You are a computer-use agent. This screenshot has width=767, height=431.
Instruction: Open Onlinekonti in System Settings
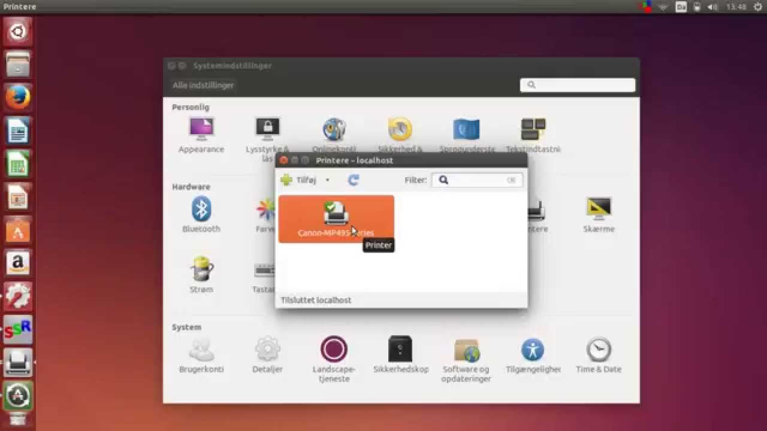[334, 135]
